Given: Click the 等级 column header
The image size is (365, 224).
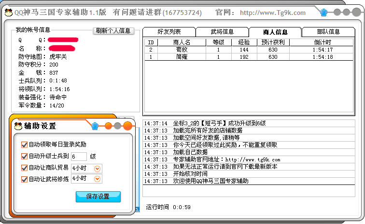Looking at the screenshot, I should tap(218, 42).
